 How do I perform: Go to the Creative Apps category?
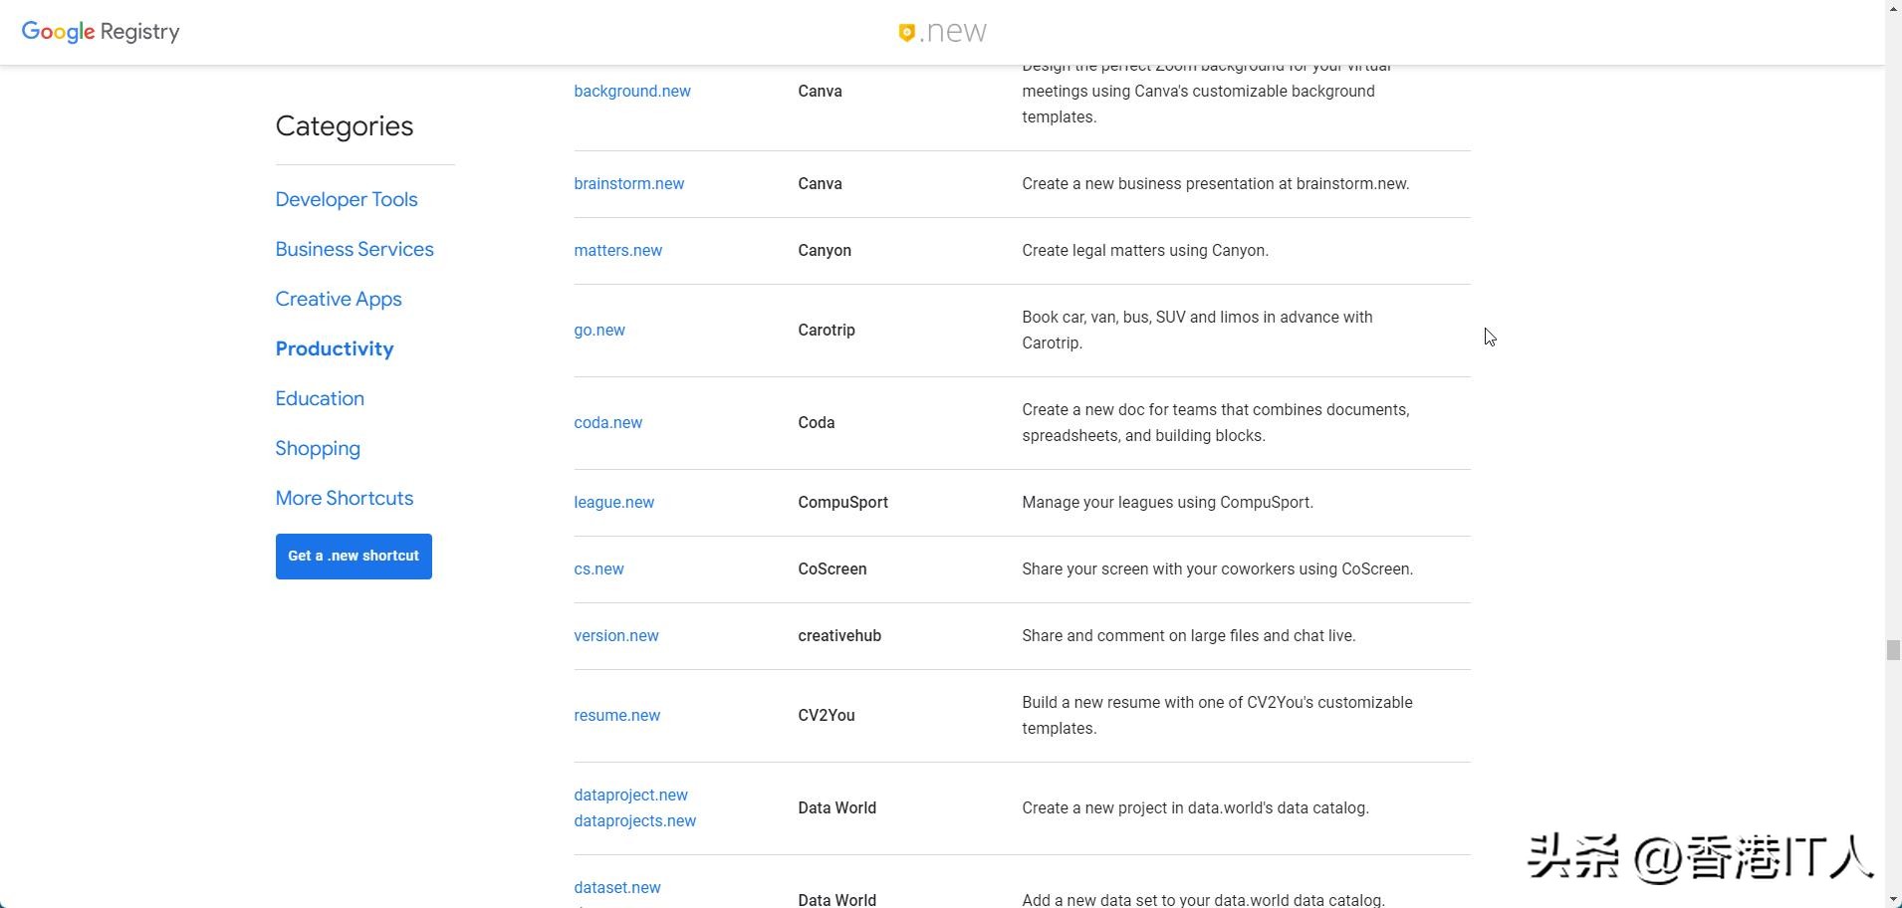click(x=339, y=299)
